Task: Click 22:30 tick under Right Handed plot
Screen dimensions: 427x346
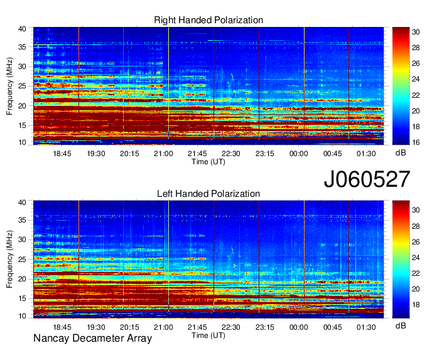Action: [231, 154]
